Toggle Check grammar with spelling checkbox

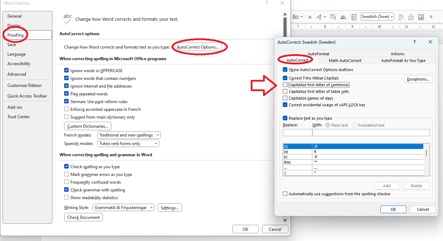coord(67,190)
